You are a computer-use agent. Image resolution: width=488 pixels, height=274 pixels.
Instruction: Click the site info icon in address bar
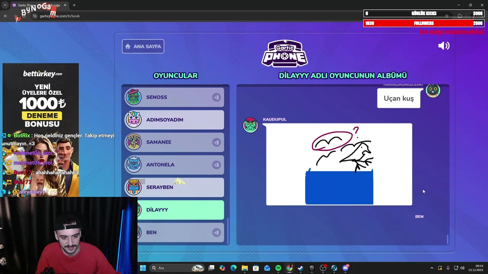pos(35,16)
